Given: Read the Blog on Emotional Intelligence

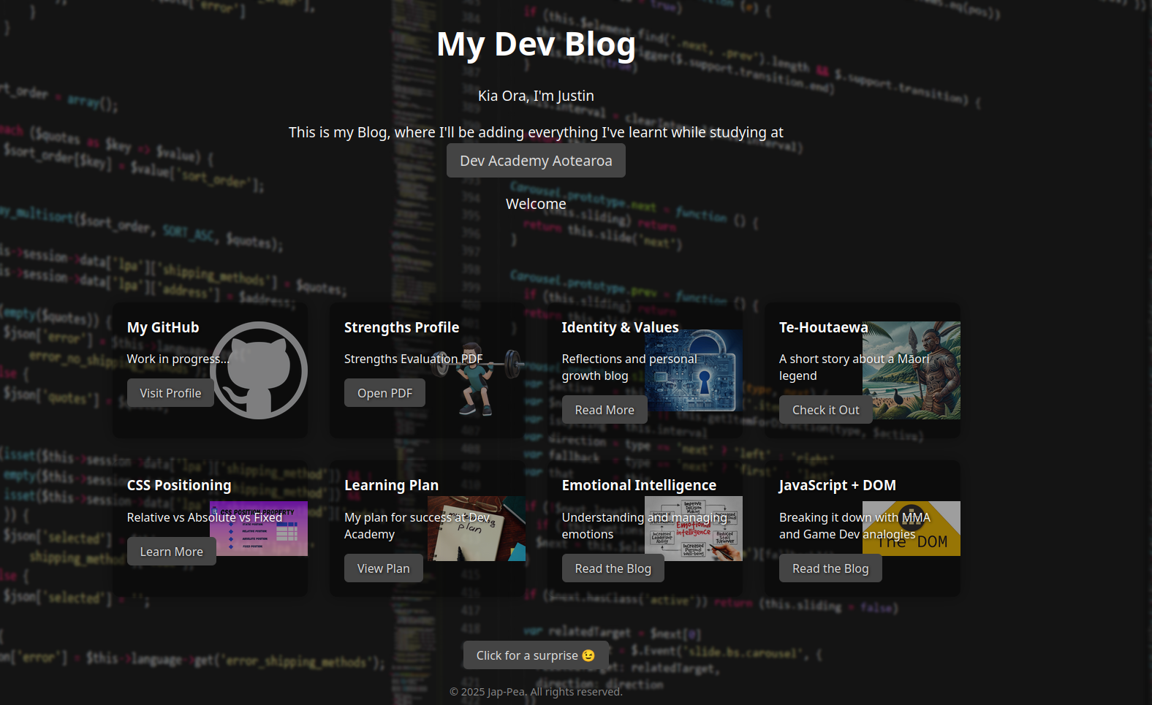Looking at the screenshot, I should [613, 568].
